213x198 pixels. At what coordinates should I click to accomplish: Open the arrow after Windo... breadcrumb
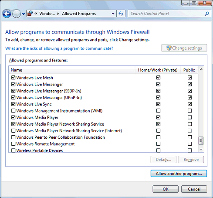coord(58,14)
